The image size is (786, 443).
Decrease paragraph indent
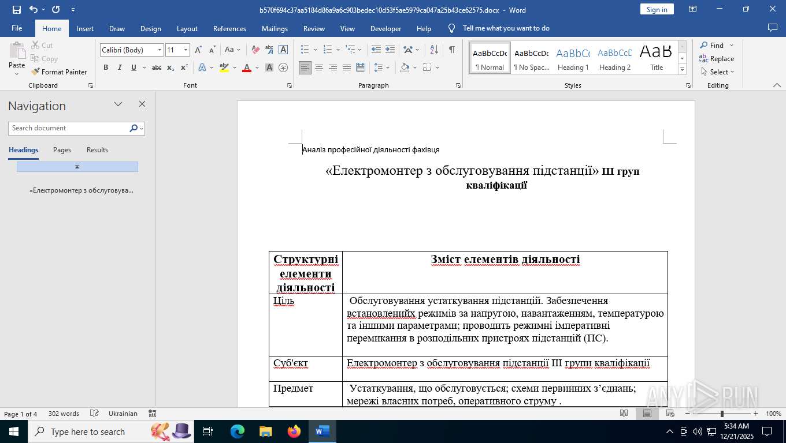(x=376, y=50)
